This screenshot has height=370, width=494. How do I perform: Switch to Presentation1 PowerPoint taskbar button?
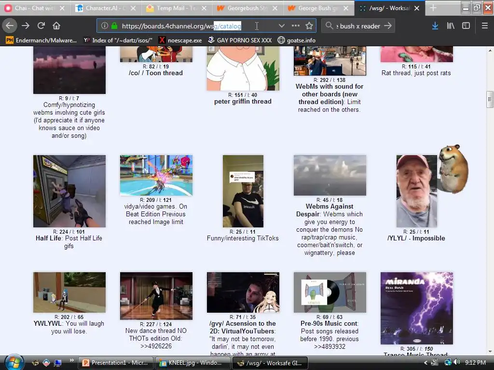(116, 363)
